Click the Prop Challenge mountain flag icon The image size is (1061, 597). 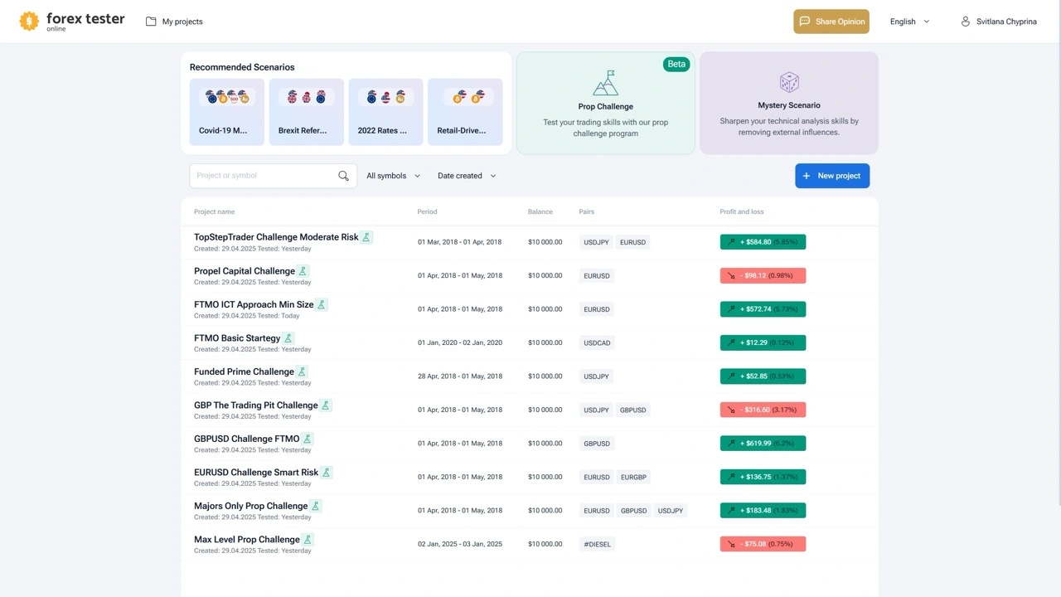point(605,83)
